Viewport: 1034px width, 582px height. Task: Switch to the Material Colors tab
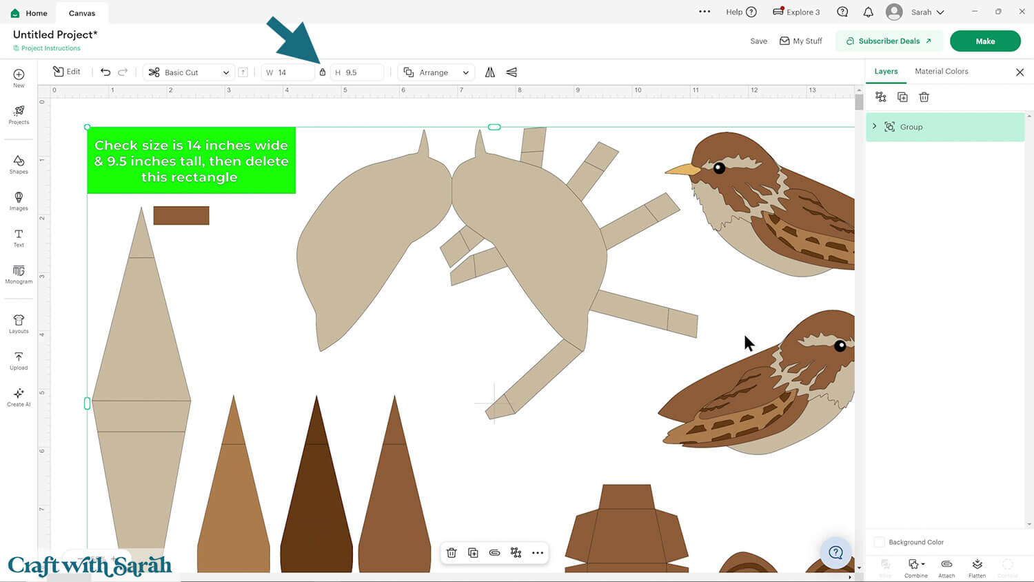[x=941, y=72]
